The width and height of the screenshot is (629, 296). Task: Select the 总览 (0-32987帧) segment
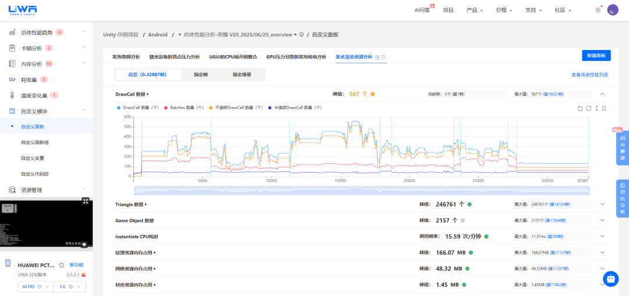147,74
